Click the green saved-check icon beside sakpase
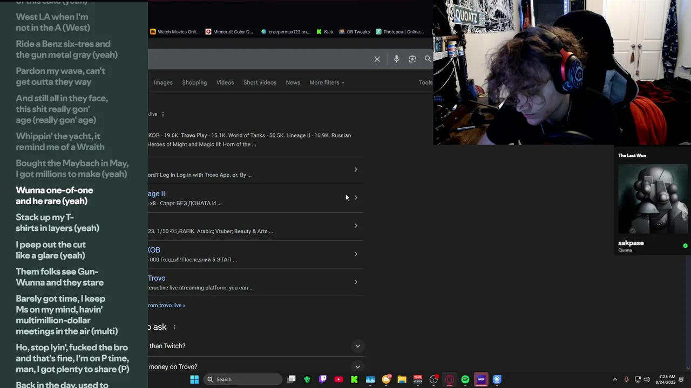 (685, 246)
